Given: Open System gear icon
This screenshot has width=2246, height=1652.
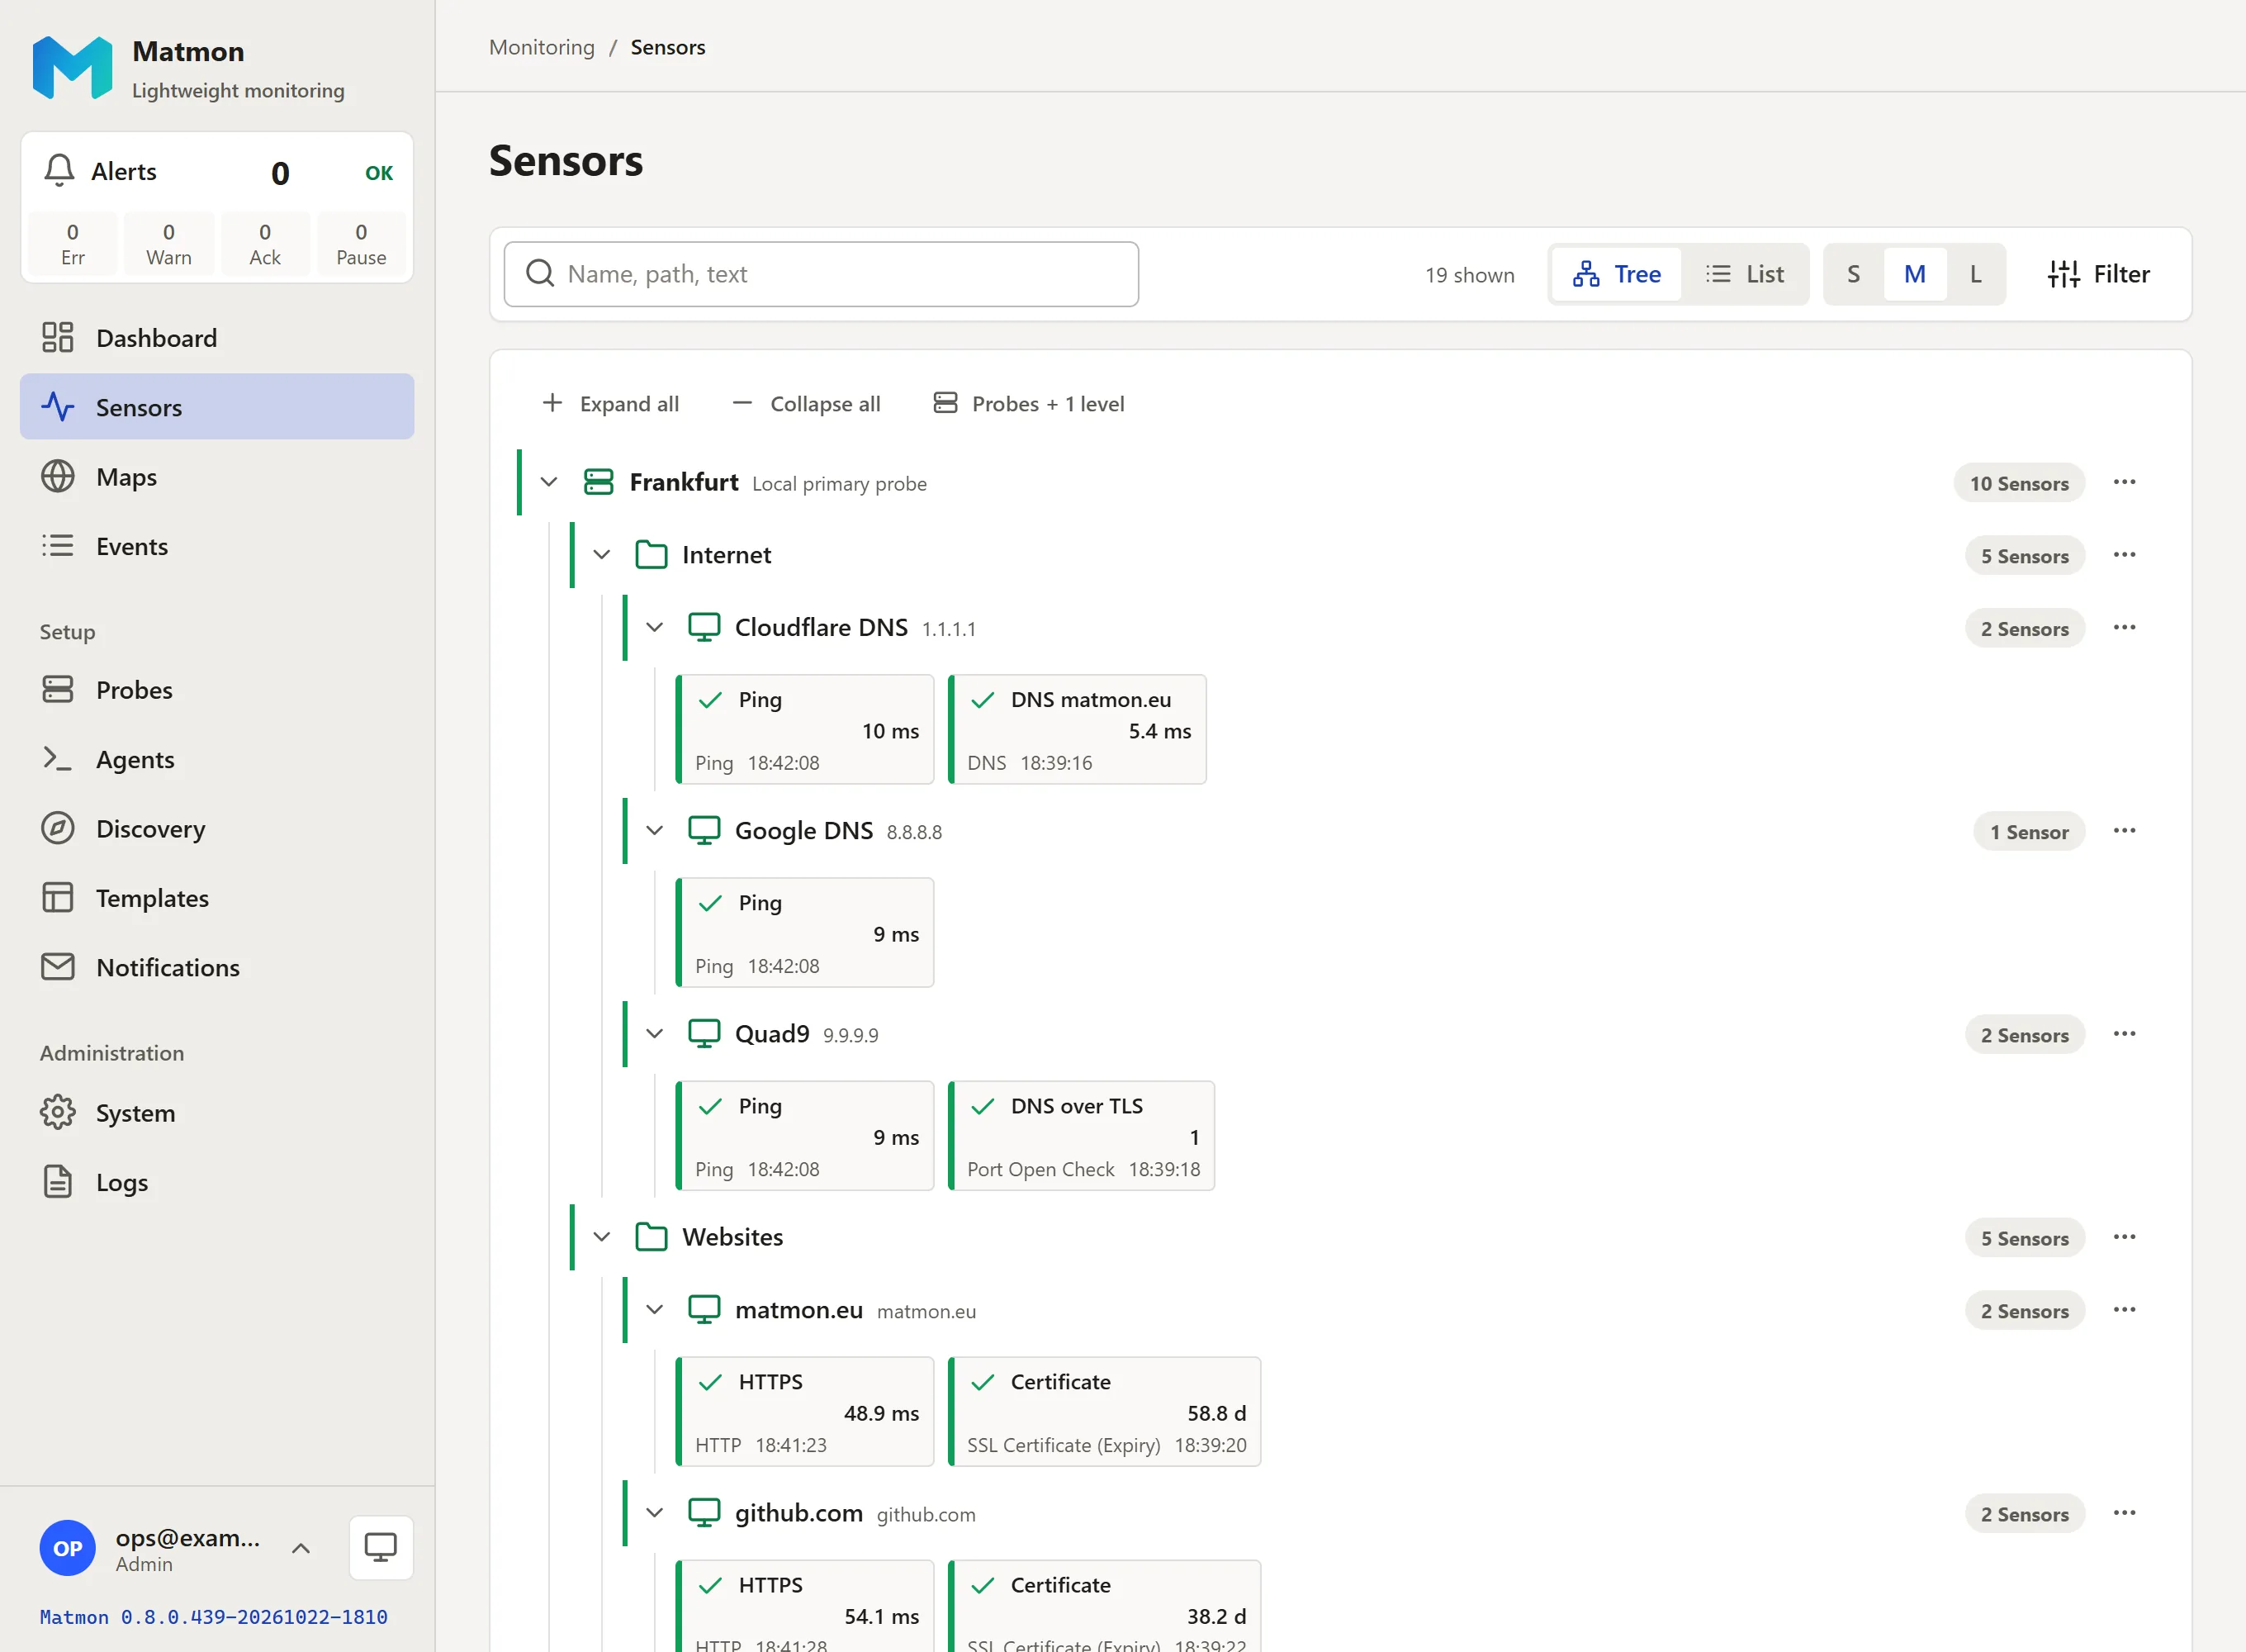Looking at the screenshot, I should click(58, 1113).
